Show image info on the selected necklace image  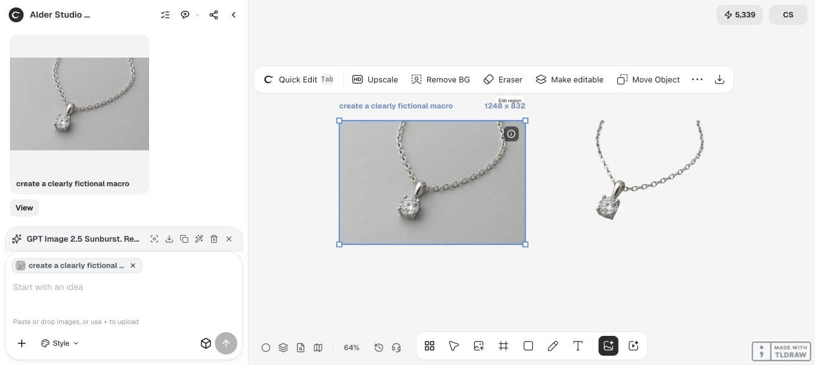511,133
